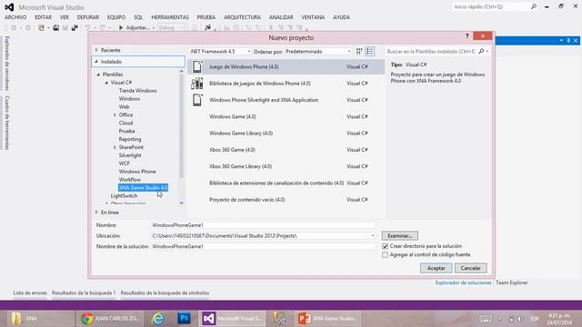
Task: Click the Nombre de la solución field
Action: pos(263,246)
